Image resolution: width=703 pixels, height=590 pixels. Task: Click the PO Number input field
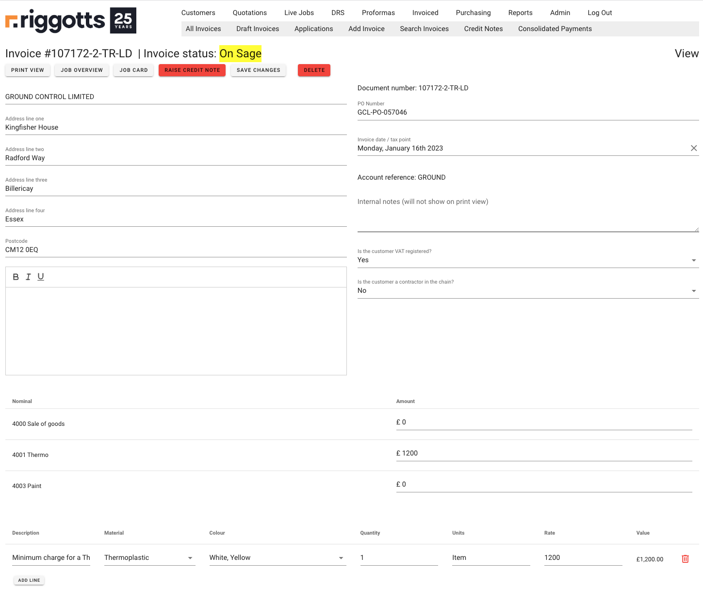527,113
